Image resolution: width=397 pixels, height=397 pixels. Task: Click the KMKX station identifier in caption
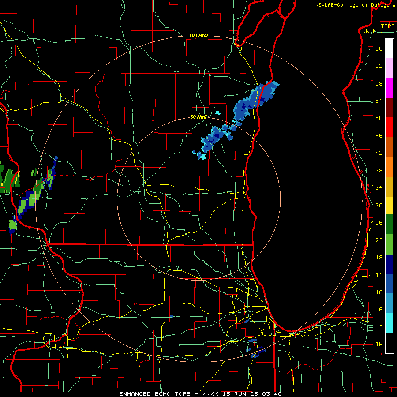tap(211, 394)
